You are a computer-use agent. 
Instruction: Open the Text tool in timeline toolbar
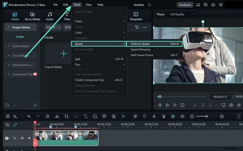(85, 116)
